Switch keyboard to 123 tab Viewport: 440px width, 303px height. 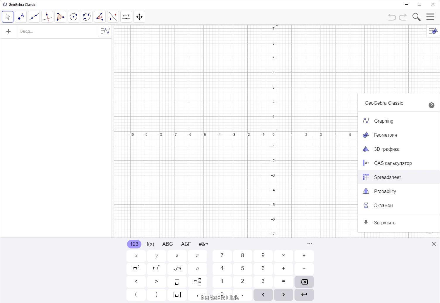[x=134, y=244]
